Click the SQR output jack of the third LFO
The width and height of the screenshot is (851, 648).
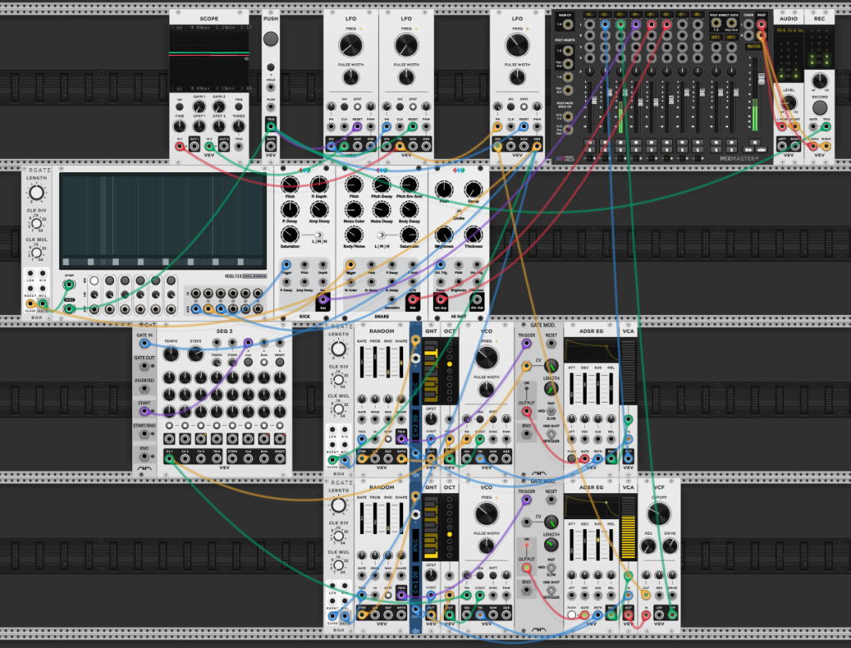coord(537,146)
